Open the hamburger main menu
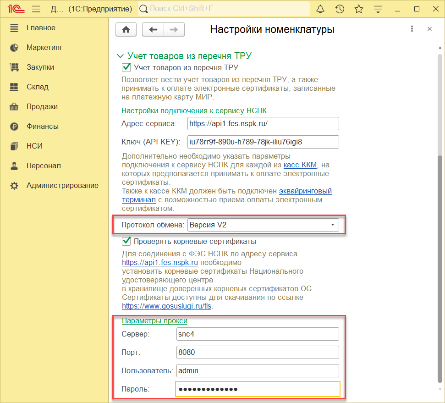This screenshot has width=445, height=403. [x=37, y=9]
